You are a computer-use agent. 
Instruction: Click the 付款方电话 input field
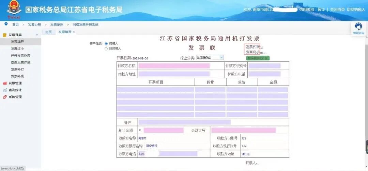(x=264, y=74)
